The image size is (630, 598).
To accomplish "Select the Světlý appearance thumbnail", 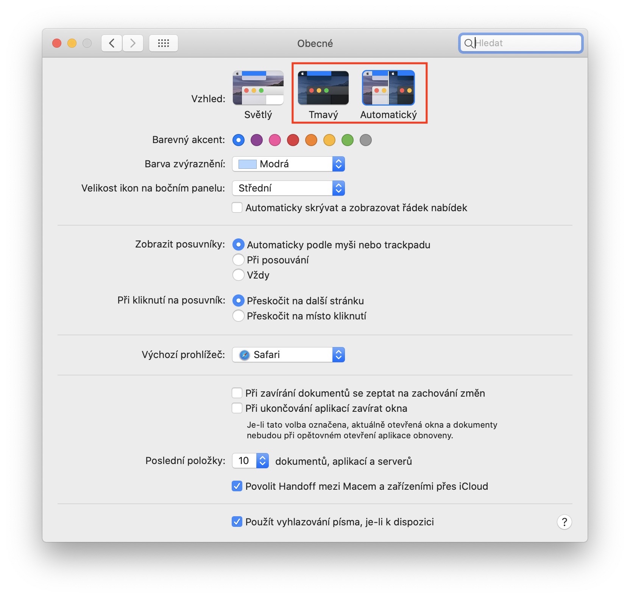I will 258,88.
